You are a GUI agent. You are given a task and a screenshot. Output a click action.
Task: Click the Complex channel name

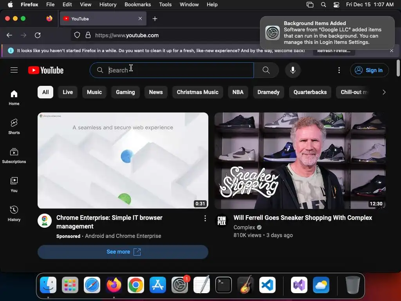tap(244, 227)
